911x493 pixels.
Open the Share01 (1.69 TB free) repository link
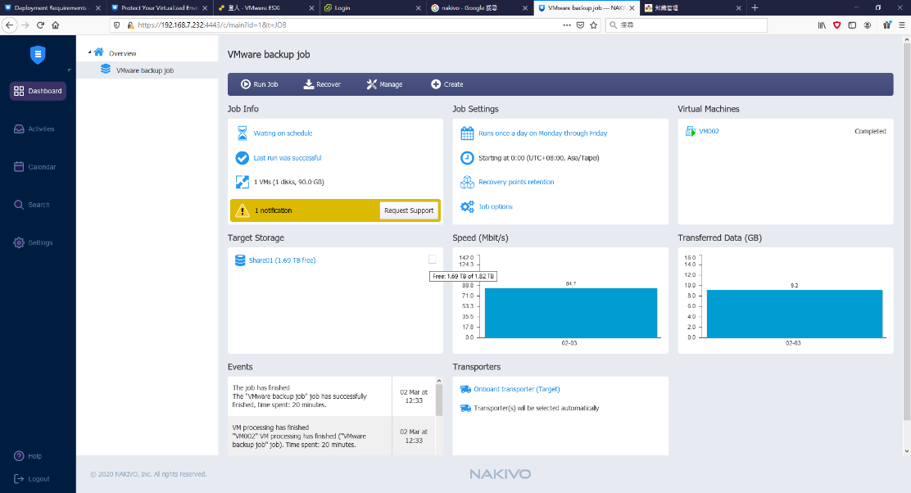(x=282, y=260)
